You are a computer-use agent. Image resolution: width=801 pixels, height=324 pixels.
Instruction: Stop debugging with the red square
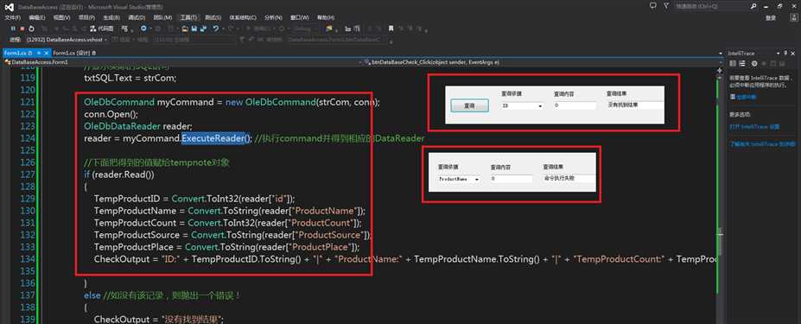pyautogui.click(x=22, y=29)
